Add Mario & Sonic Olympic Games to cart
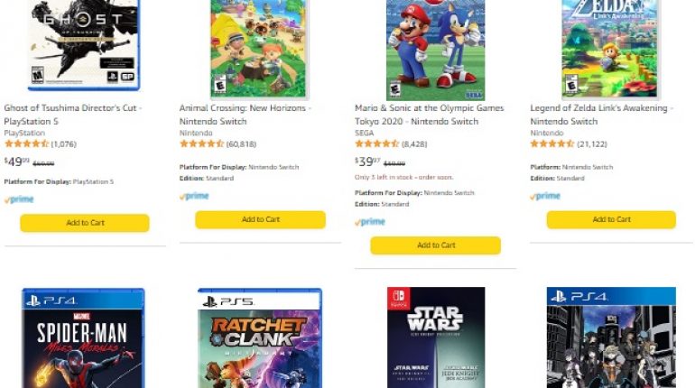The height and width of the screenshot is (388, 695). click(x=435, y=245)
